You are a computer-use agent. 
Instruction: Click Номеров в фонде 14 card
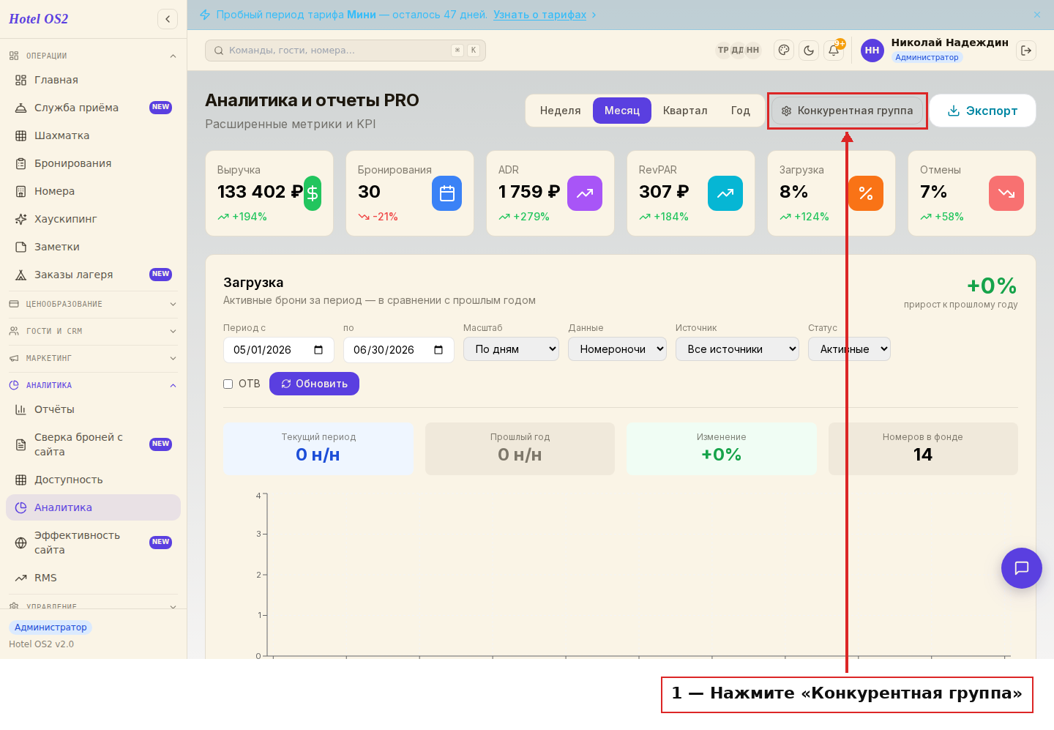point(923,449)
